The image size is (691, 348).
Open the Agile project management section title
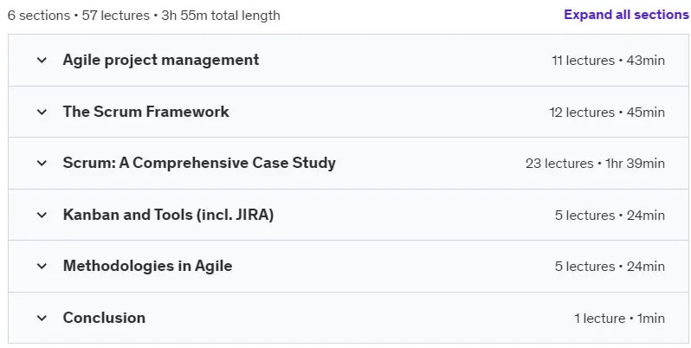[x=161, y=60]
